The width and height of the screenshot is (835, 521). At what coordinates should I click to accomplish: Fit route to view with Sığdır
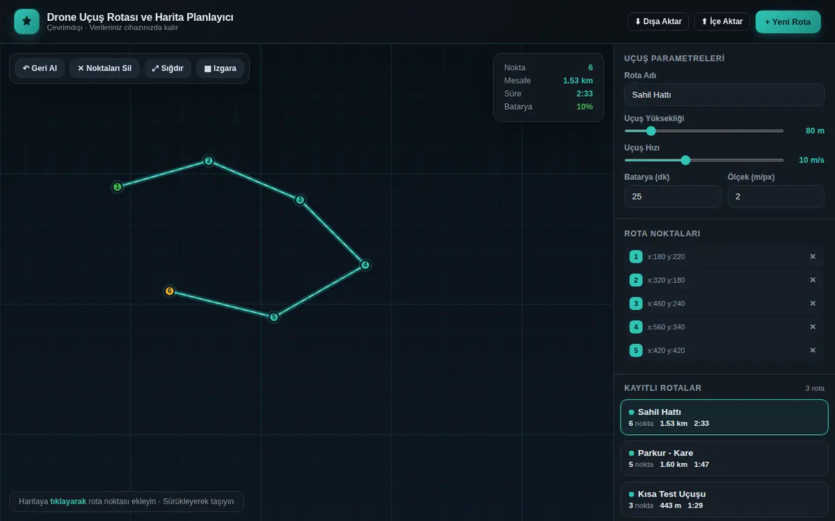[168, 69]
